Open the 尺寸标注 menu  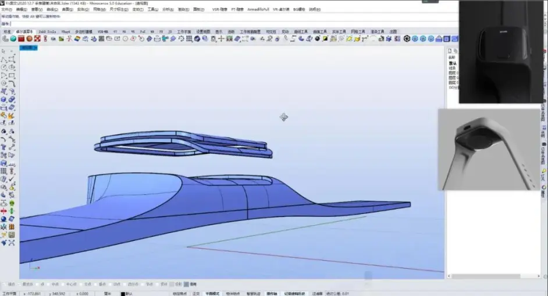(119, 9)
